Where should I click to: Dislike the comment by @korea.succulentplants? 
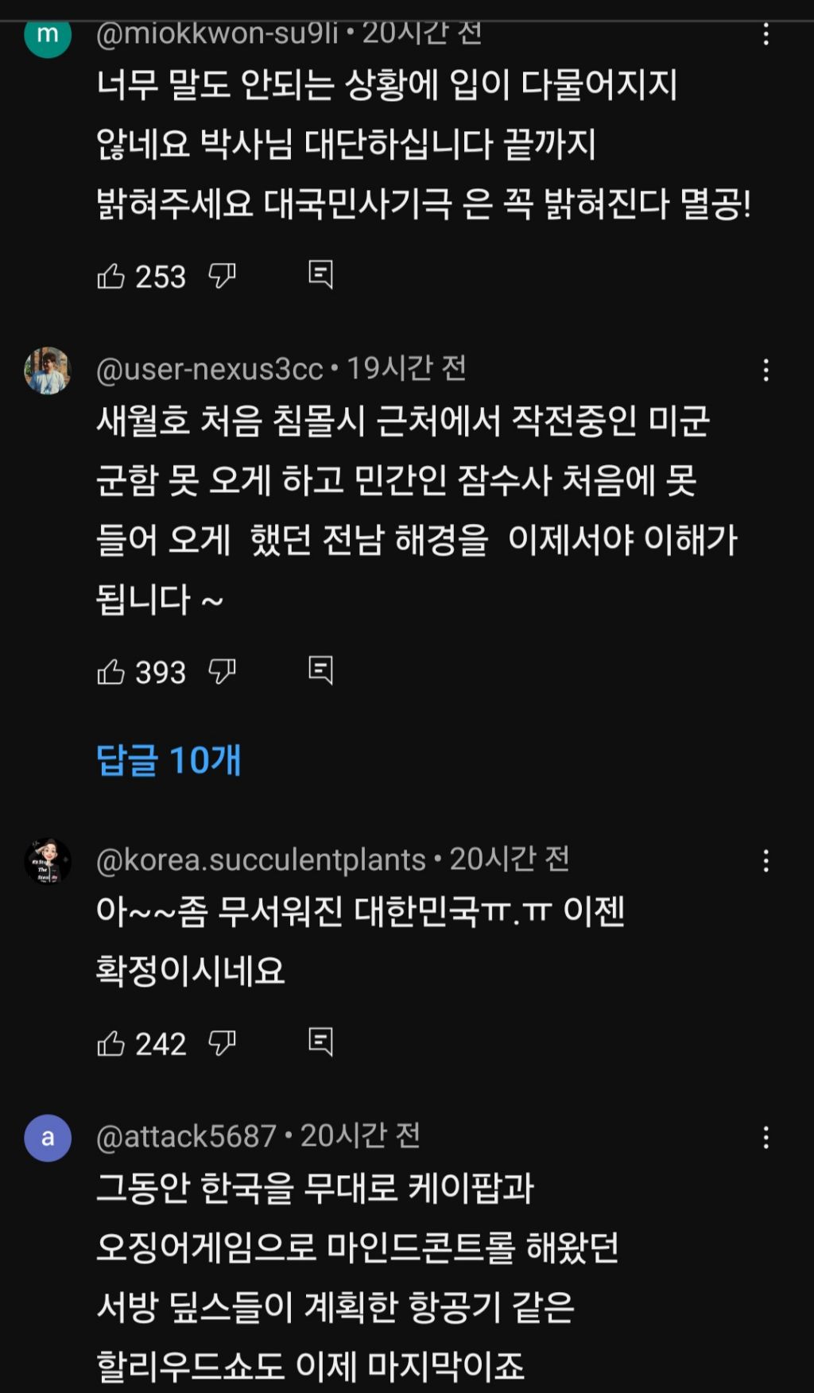222,1043
